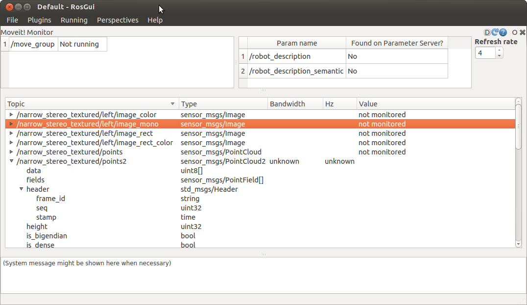
Task: Select the is_dense row
Action: click(260, 245)
